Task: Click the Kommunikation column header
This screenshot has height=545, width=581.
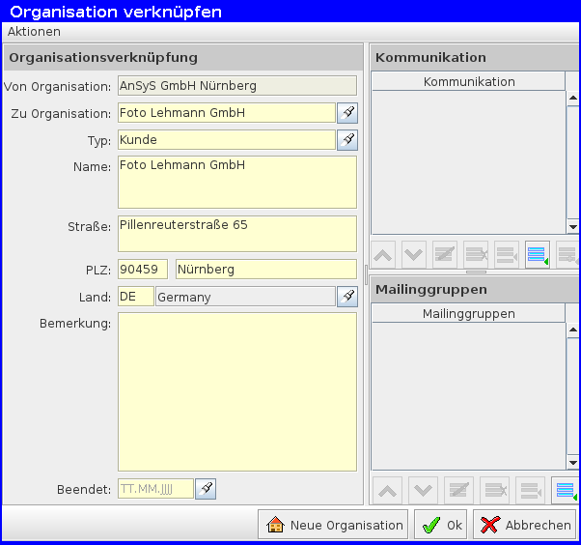Action: 468,81
